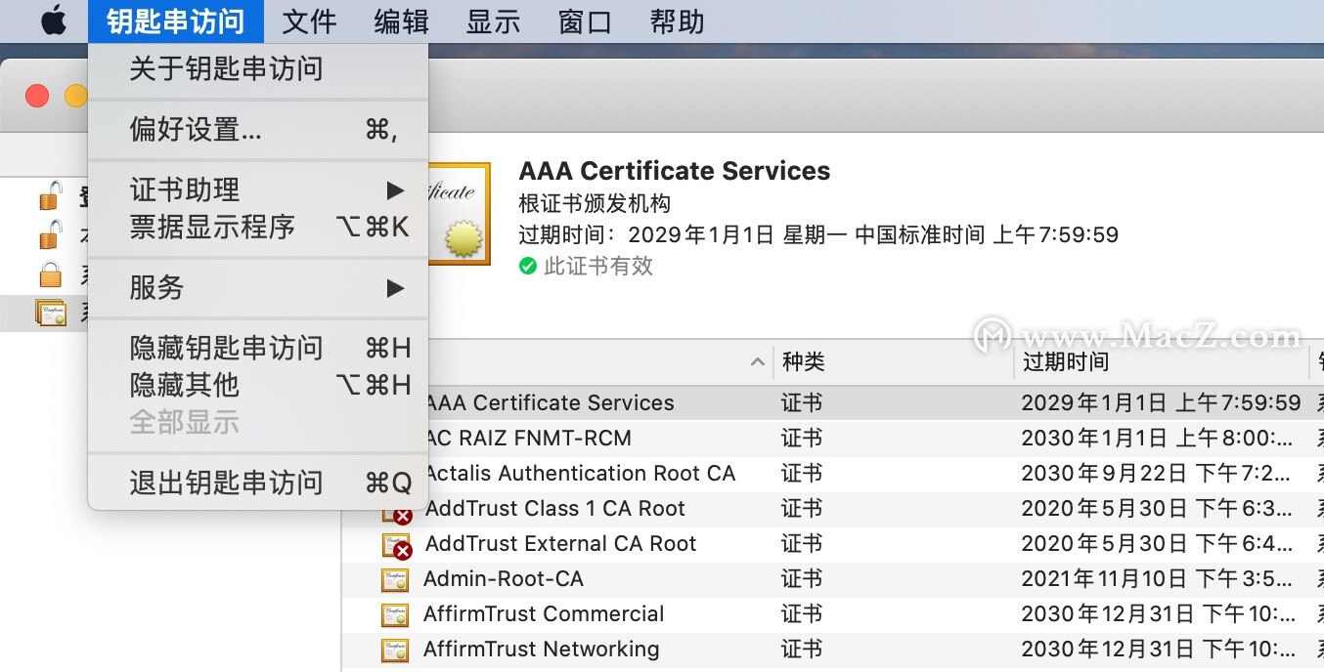Image resolution: width=1324 pixels, height=672 pixels.
Task: Close the open 钥匙串访问 menu bar menu
Action: [x=175, y=21]
